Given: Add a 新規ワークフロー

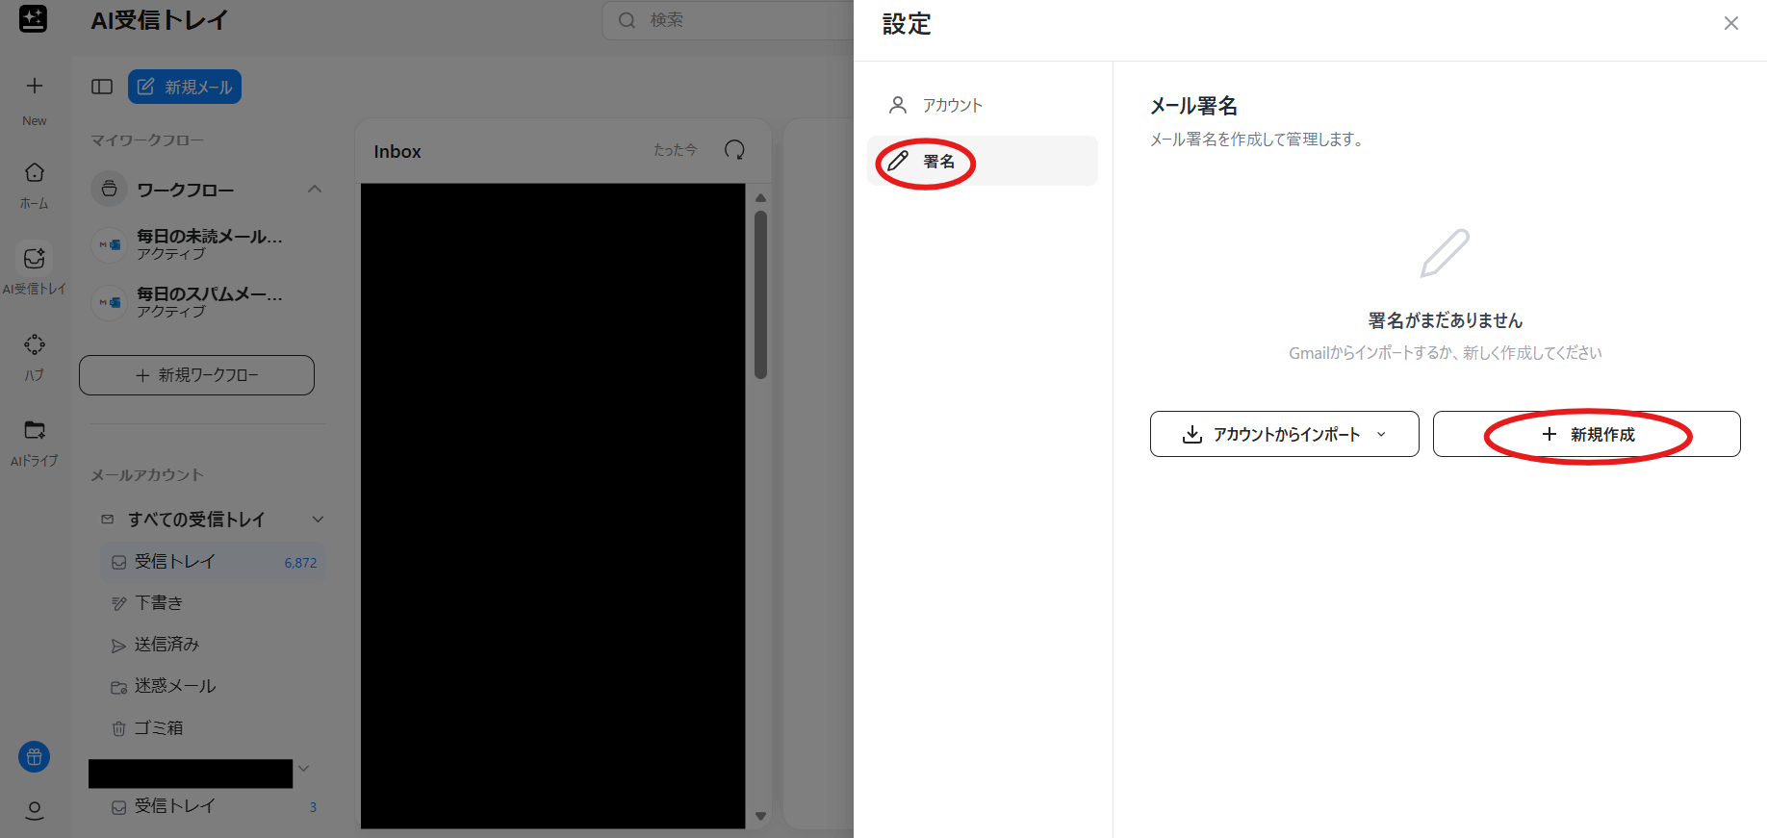Looking at the screenshot, I should click(196, 375).
